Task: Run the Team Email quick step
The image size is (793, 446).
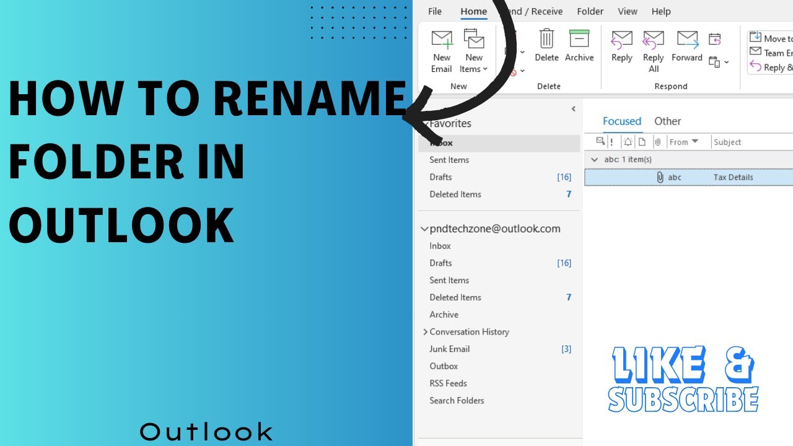Action: [771, 53]
